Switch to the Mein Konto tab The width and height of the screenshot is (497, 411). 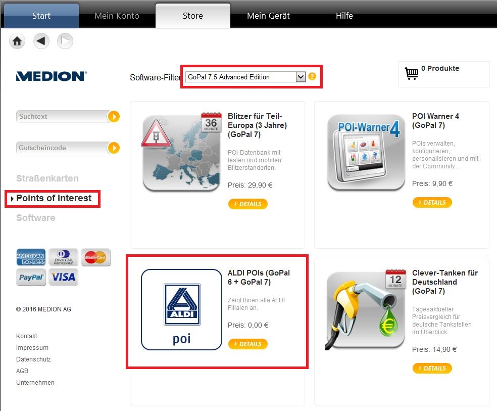[117, 16]
